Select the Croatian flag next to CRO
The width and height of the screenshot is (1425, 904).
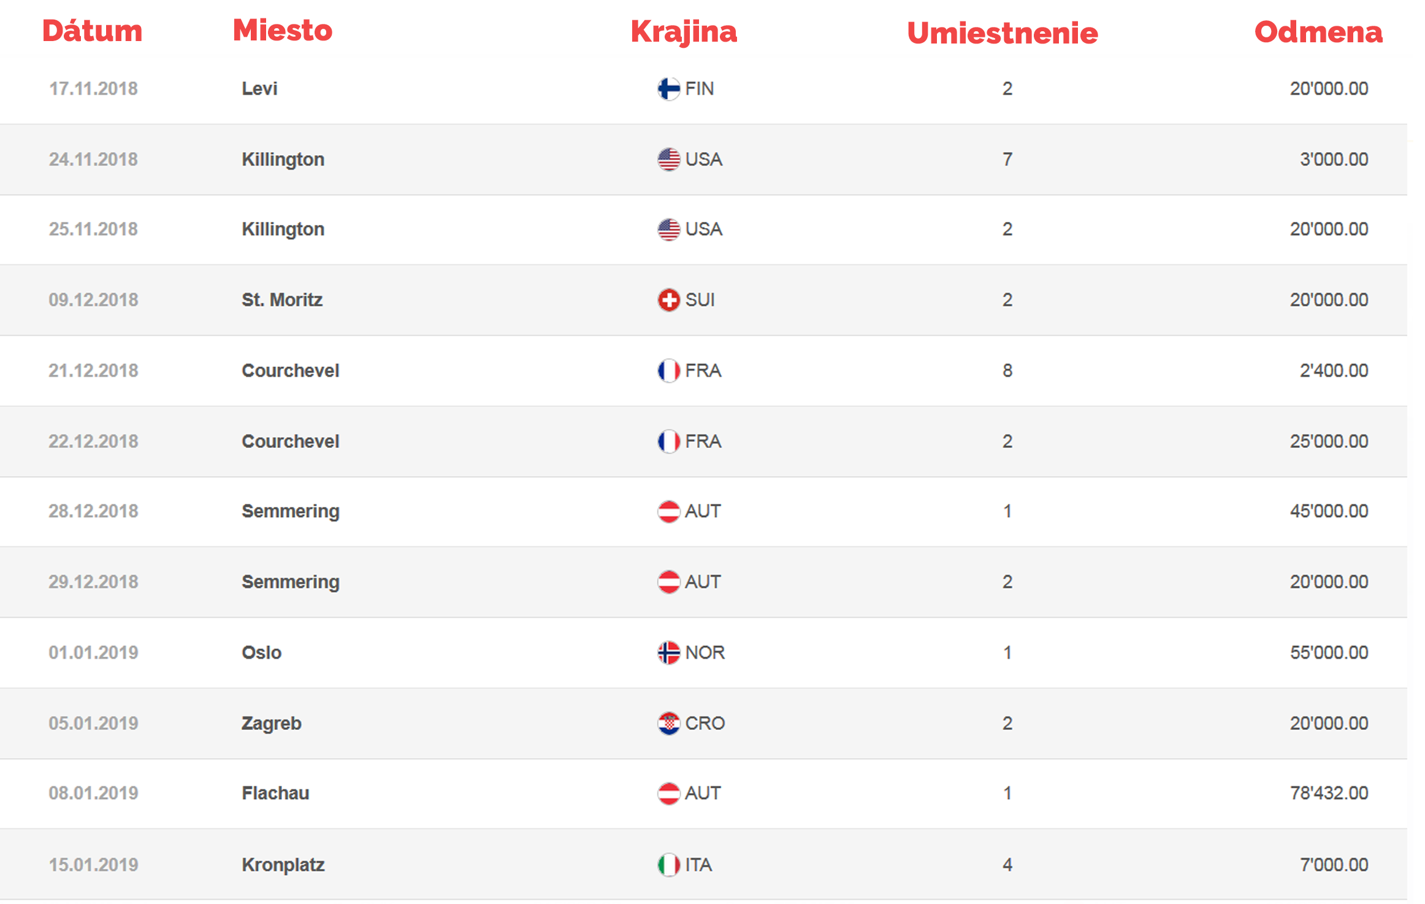[668, 723]
